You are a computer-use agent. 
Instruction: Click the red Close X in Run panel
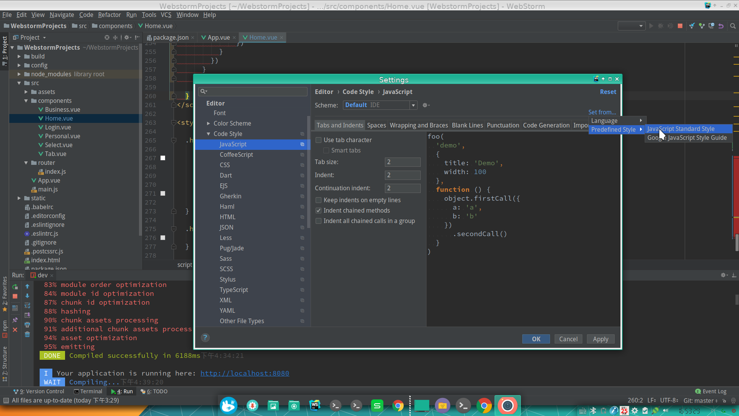(15, 330)
